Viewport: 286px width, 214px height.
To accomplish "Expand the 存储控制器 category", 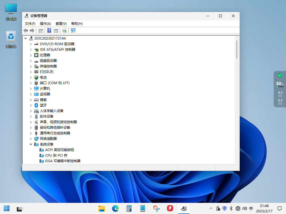I will click(31, 66).
